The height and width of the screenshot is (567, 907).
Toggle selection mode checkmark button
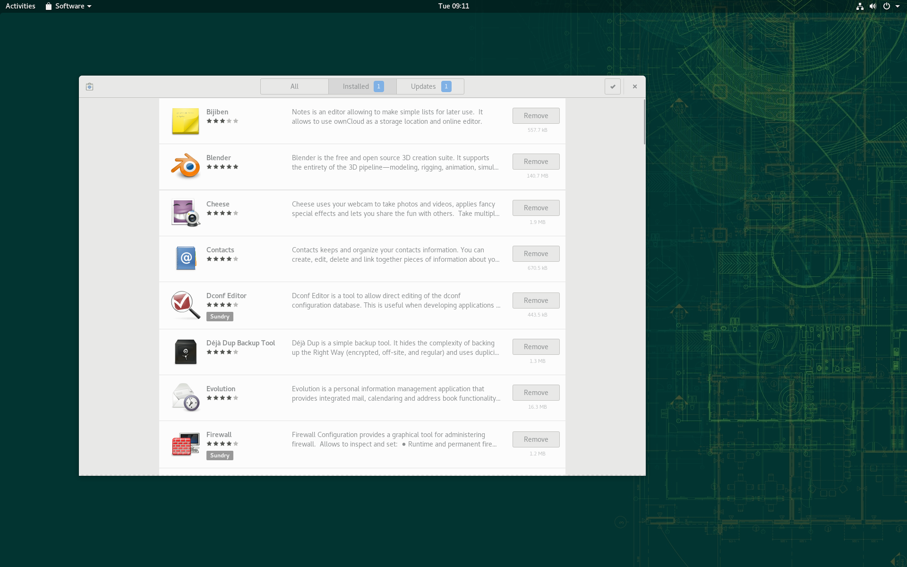[613, 86]
